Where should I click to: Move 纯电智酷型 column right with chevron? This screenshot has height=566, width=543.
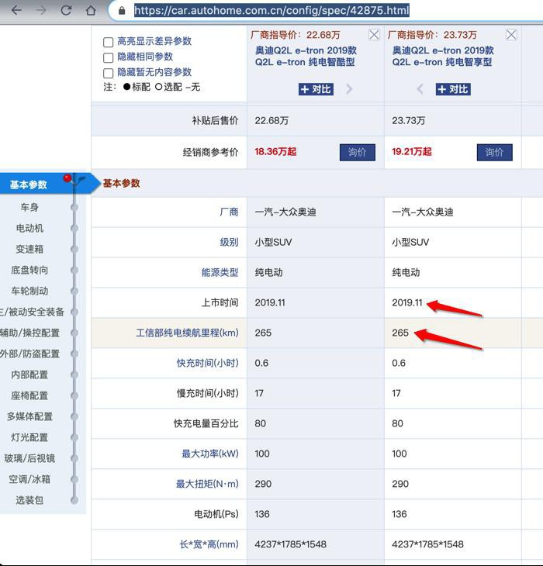pos(349,89)
